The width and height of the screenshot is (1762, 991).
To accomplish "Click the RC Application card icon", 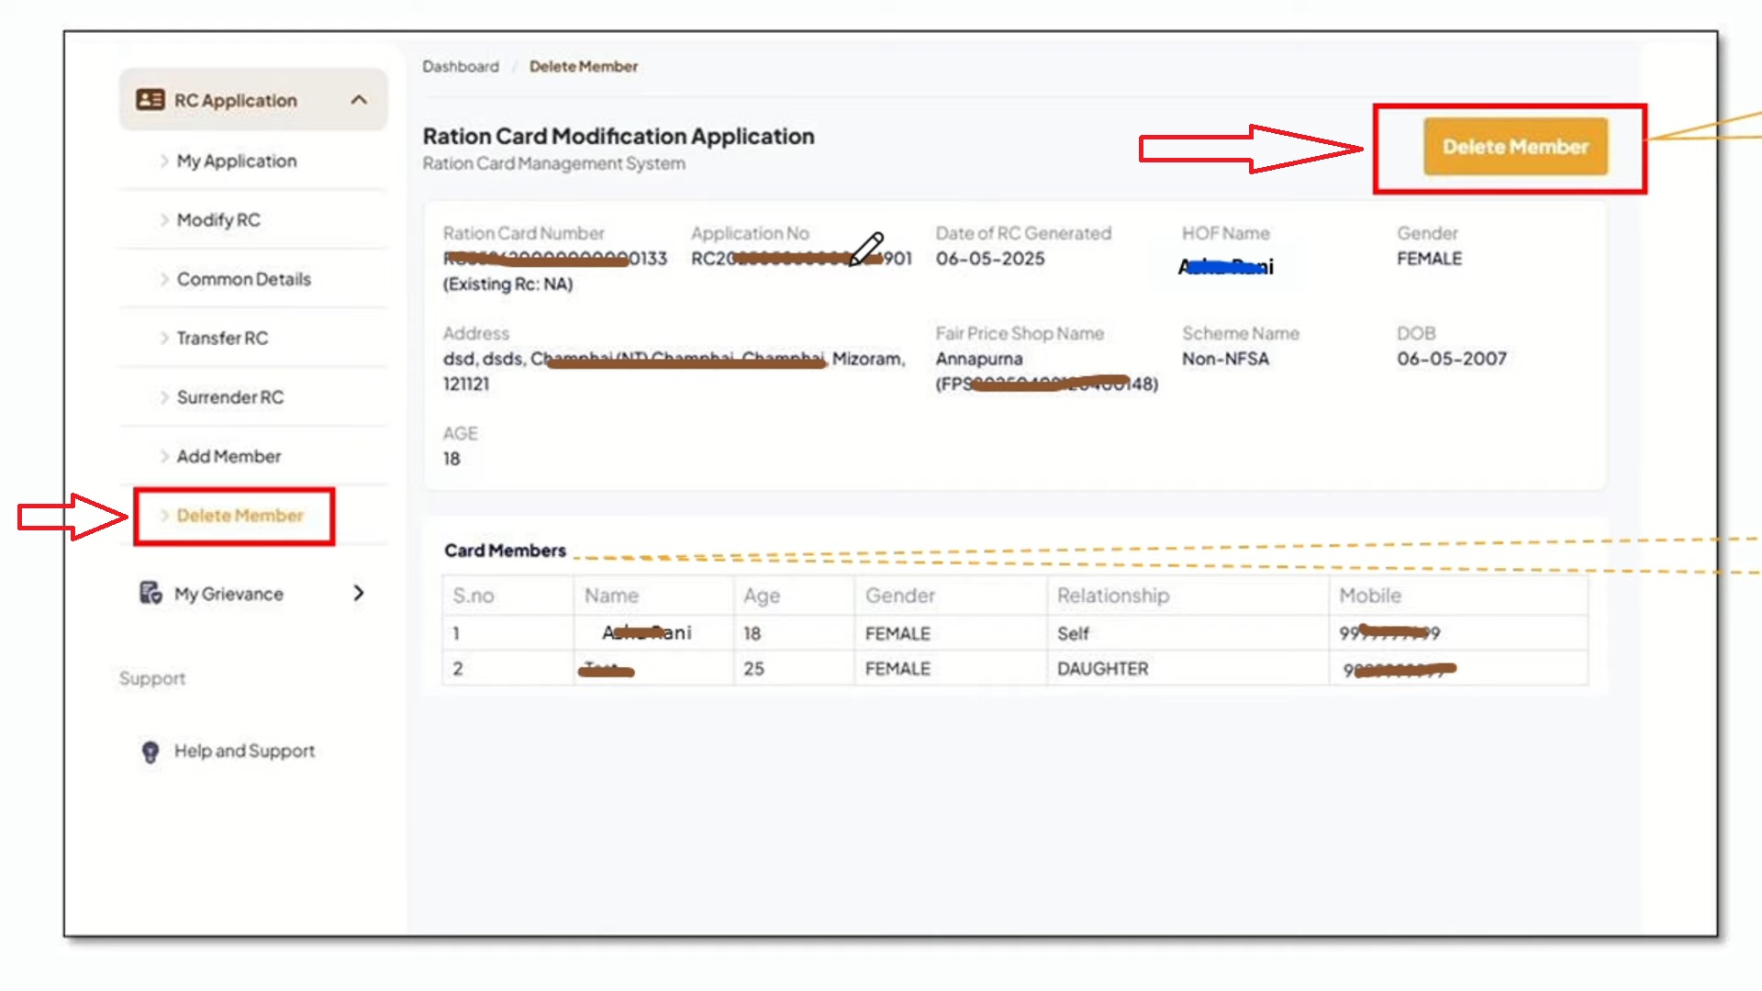I will coord(151,99).
